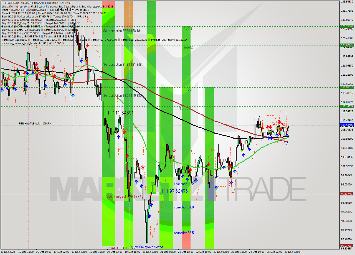Viewport: 355px width, 255px height.
Task: Select the 'Buy %20 @ Entry -88: 69.57143' line
Action: pos(40,37)
